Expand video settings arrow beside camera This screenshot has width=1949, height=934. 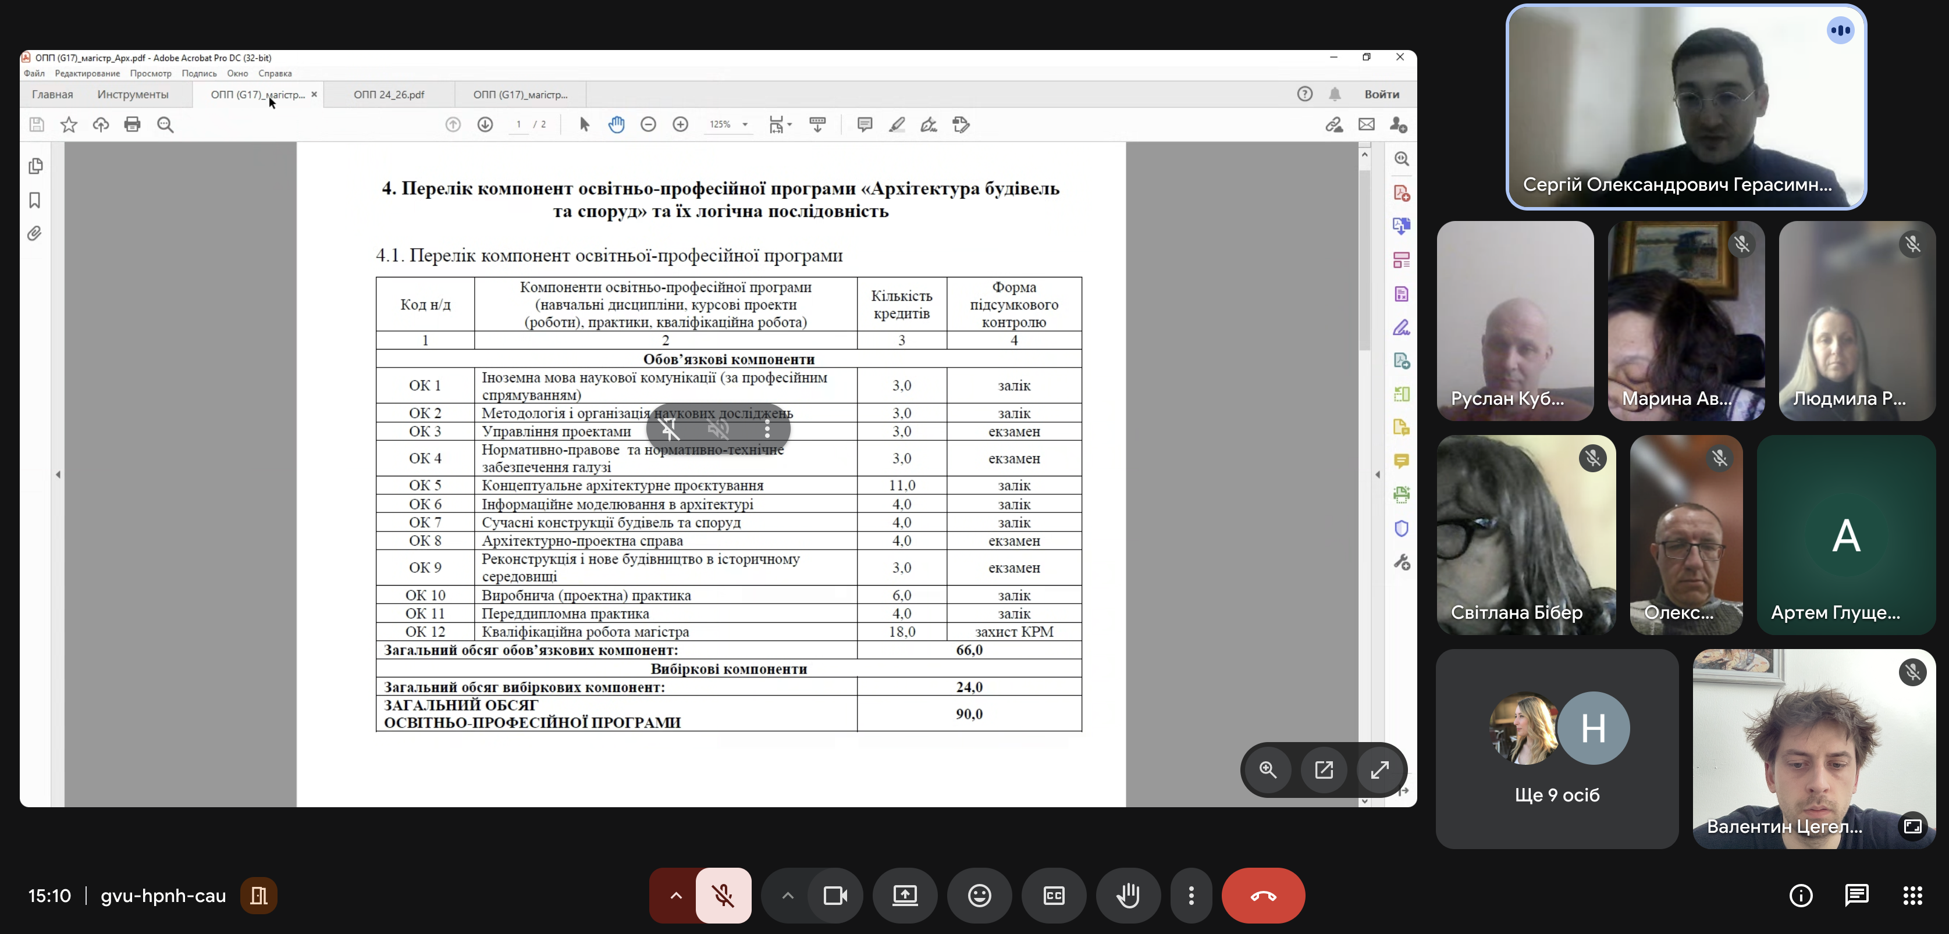788,896
